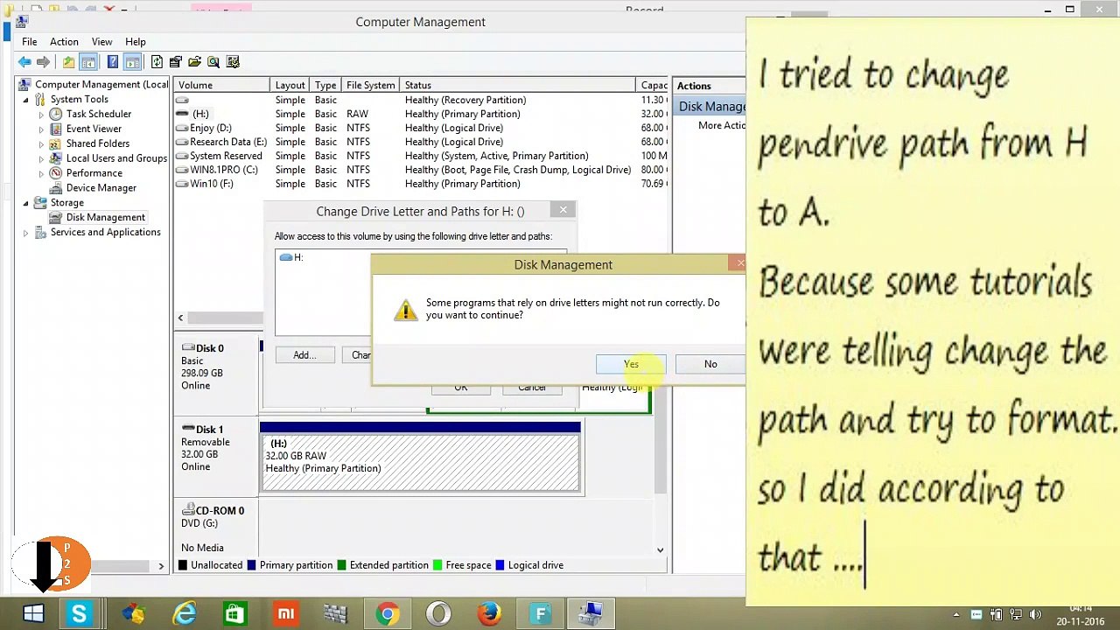
Task: Click the drive icon beside Enjoy (D:)
Action: pos(182,128)
